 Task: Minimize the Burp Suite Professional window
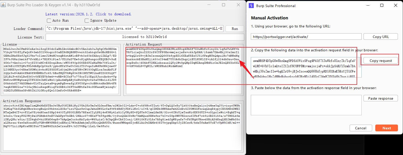pyautogui.click(x=368, y=5)
